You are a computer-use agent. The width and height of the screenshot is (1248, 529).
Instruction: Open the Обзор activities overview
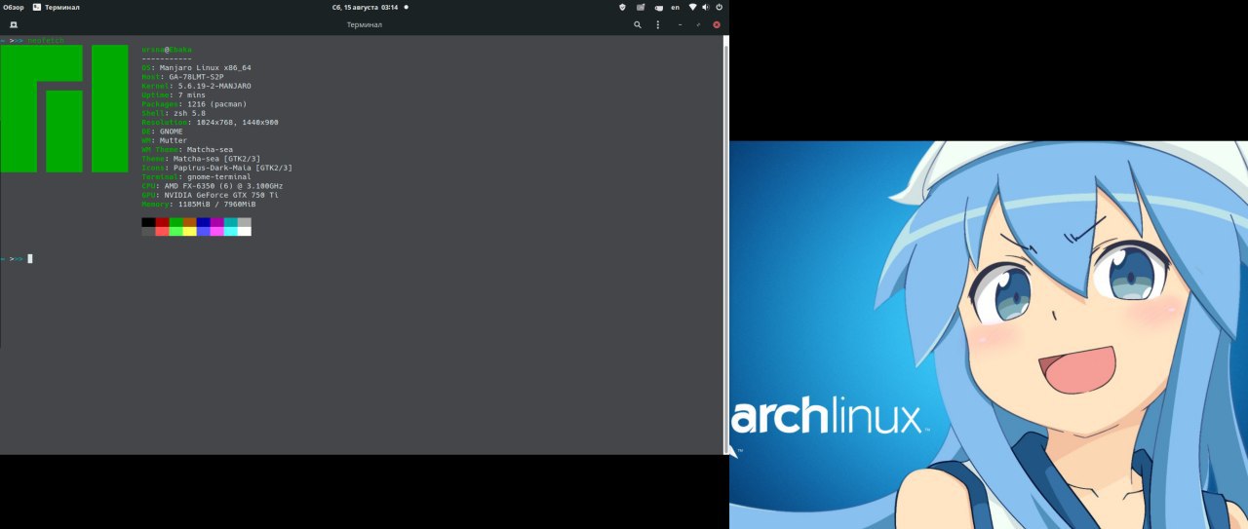(14, 7)
